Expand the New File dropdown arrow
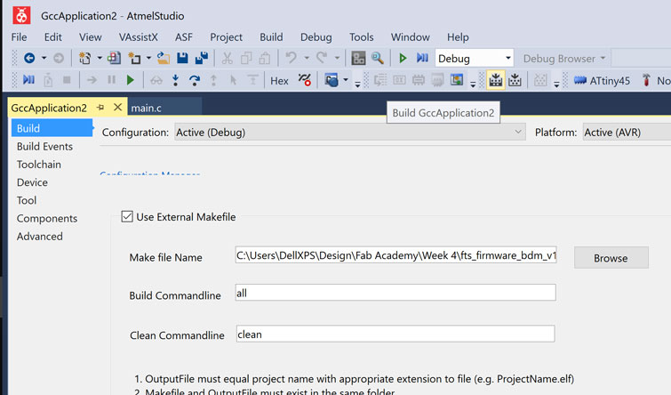This screenshot has height=395, width=671. click(x=148, y=58)
